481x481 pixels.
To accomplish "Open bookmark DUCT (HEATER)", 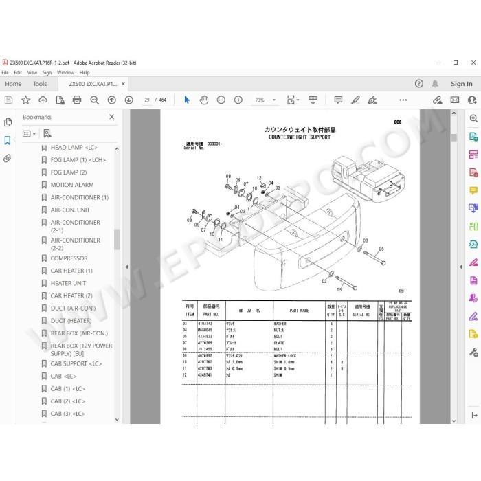I will pos(71,321).
